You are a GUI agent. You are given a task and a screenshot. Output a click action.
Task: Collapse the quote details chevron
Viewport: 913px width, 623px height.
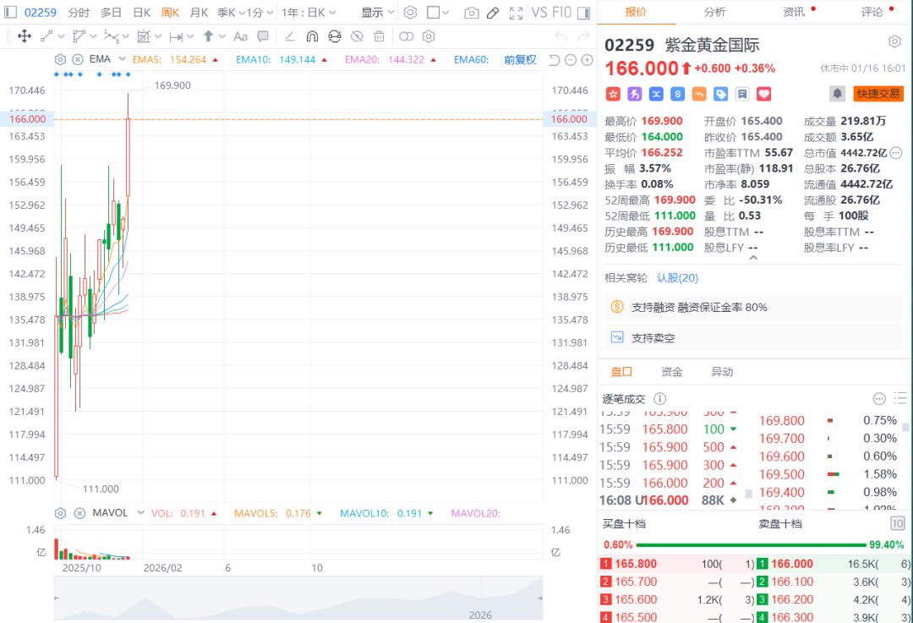753,257
